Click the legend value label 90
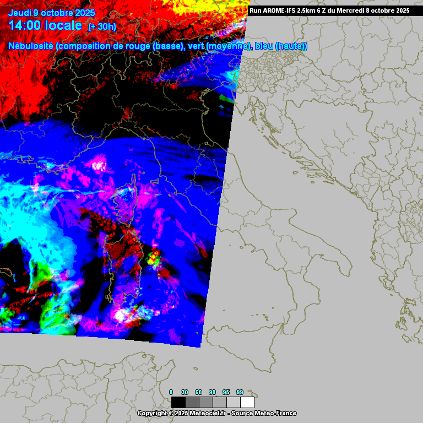This screenshot has height=423, width=423. click(x=212, y=392)
